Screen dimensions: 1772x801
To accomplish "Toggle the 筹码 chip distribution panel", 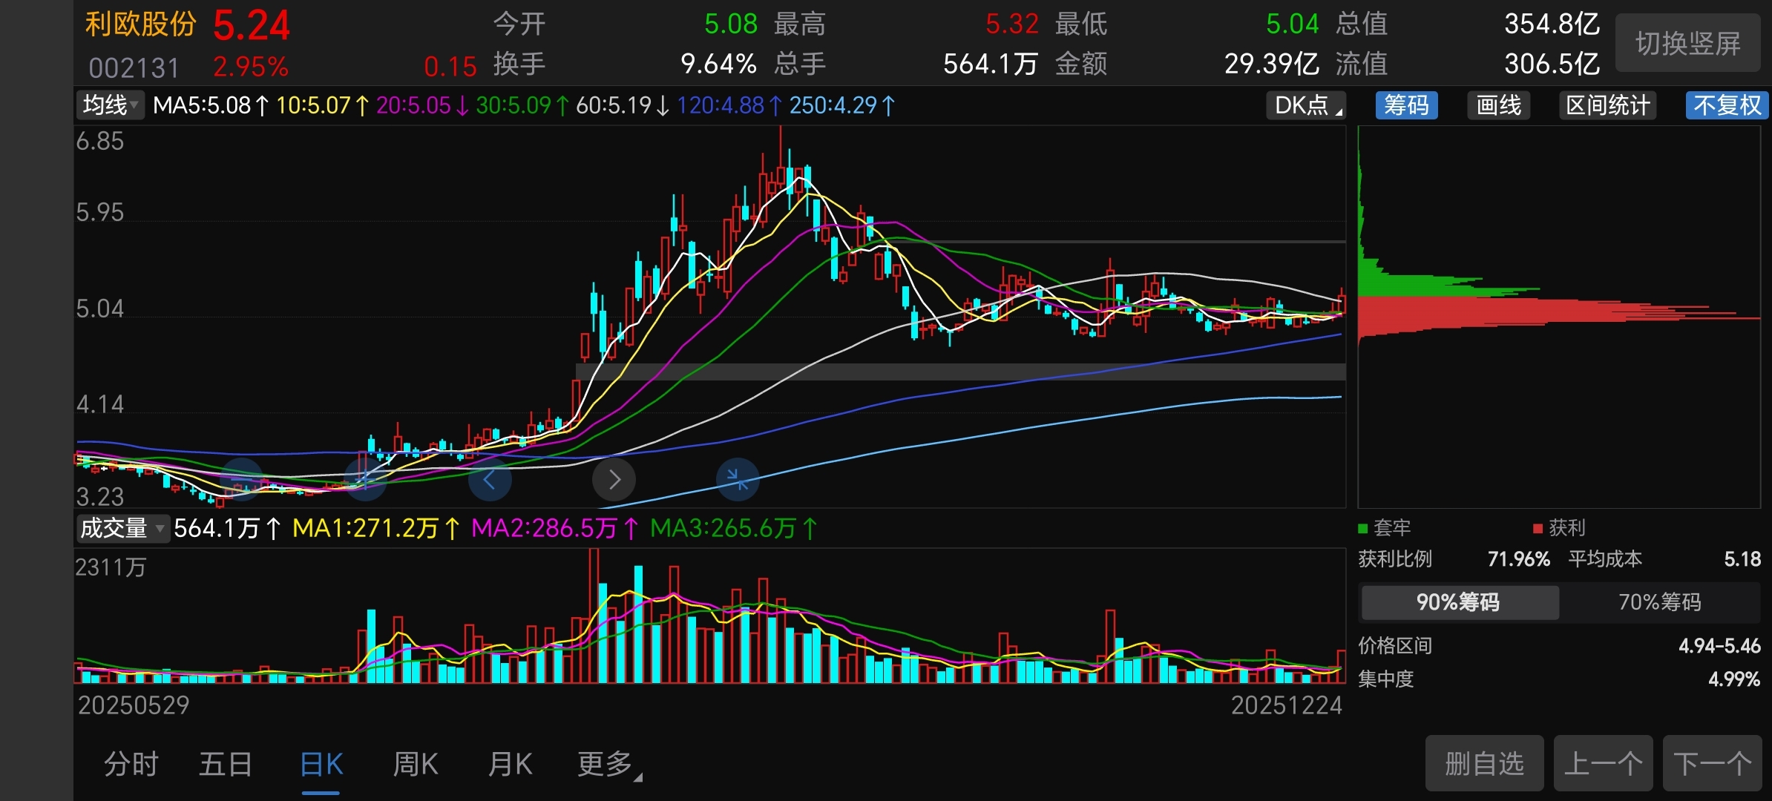I will (x=1406, y=105).
